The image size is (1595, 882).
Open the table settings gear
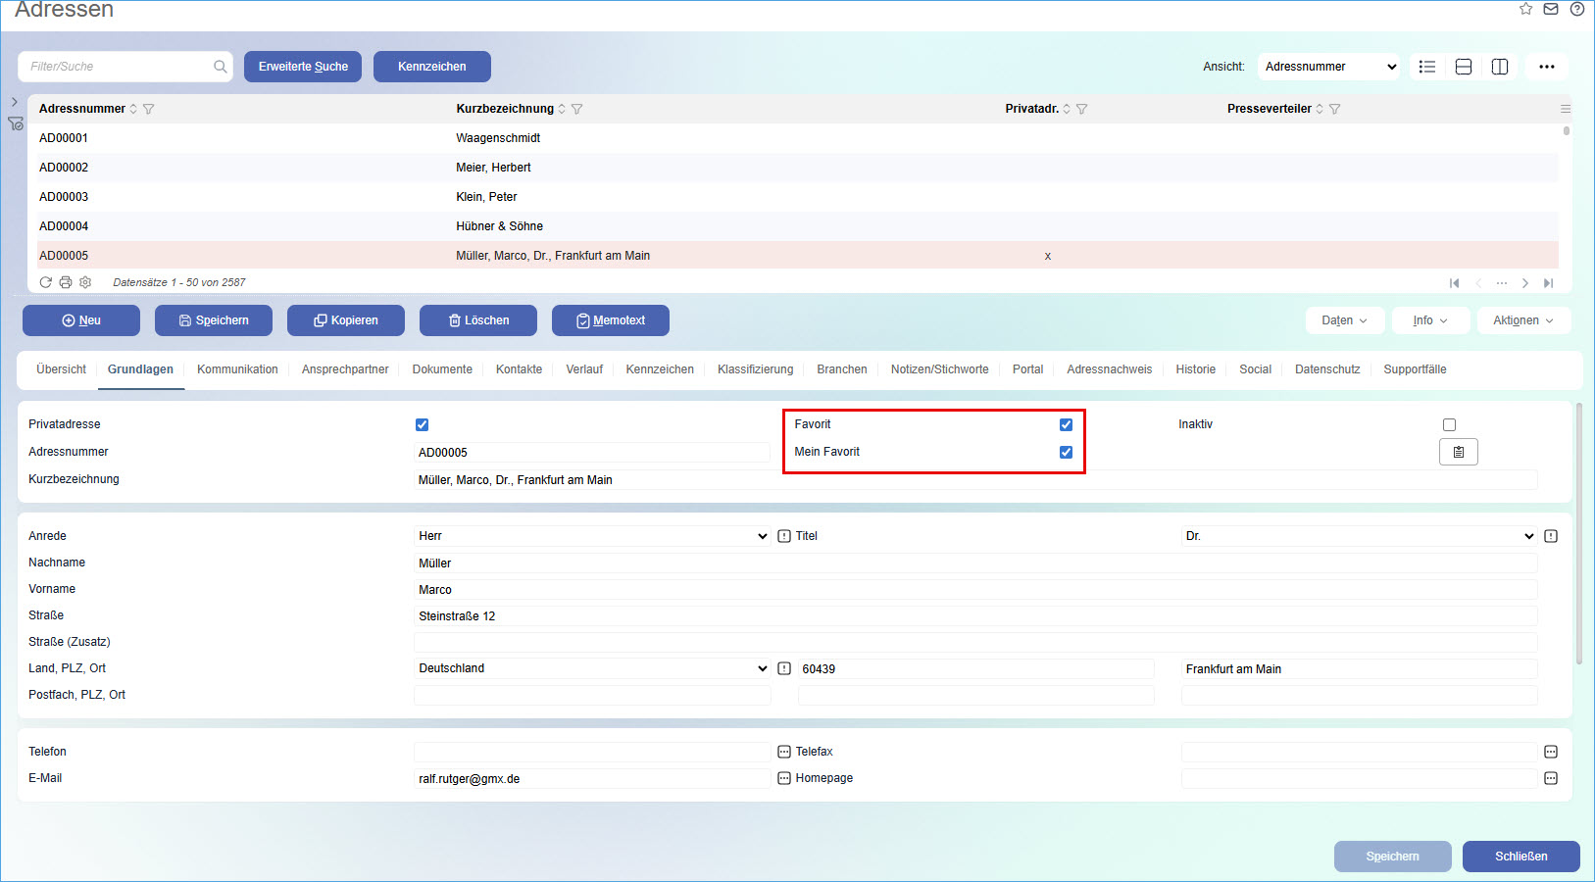point(85,282)
